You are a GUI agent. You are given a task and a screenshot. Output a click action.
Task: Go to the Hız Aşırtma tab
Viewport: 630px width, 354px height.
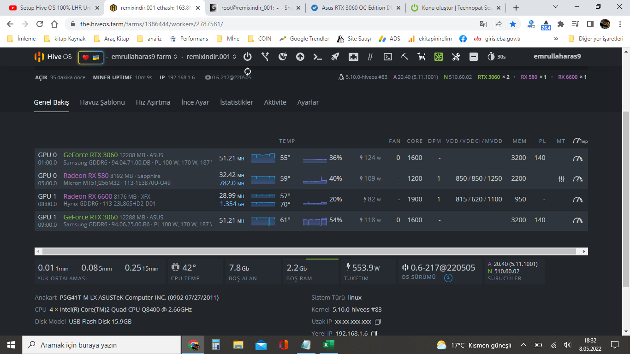pos(153,102)
